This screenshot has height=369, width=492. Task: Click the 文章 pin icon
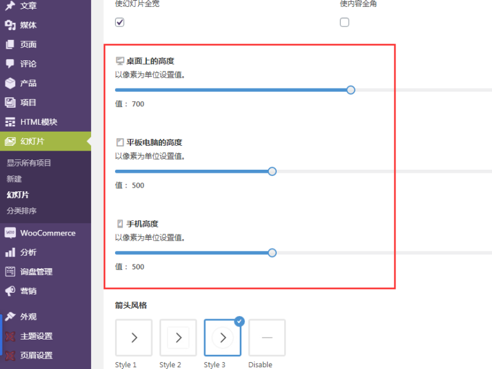pyautogui.click(x=10, y=6)
